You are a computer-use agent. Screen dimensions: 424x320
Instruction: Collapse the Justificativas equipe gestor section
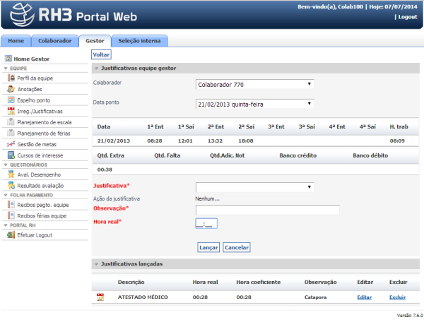(97, 69)
